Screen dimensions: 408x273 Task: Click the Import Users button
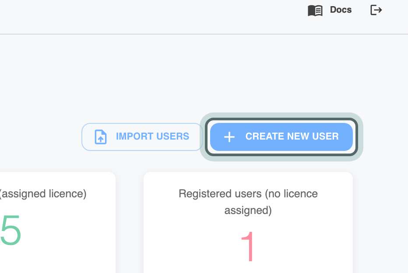(142, 137)
